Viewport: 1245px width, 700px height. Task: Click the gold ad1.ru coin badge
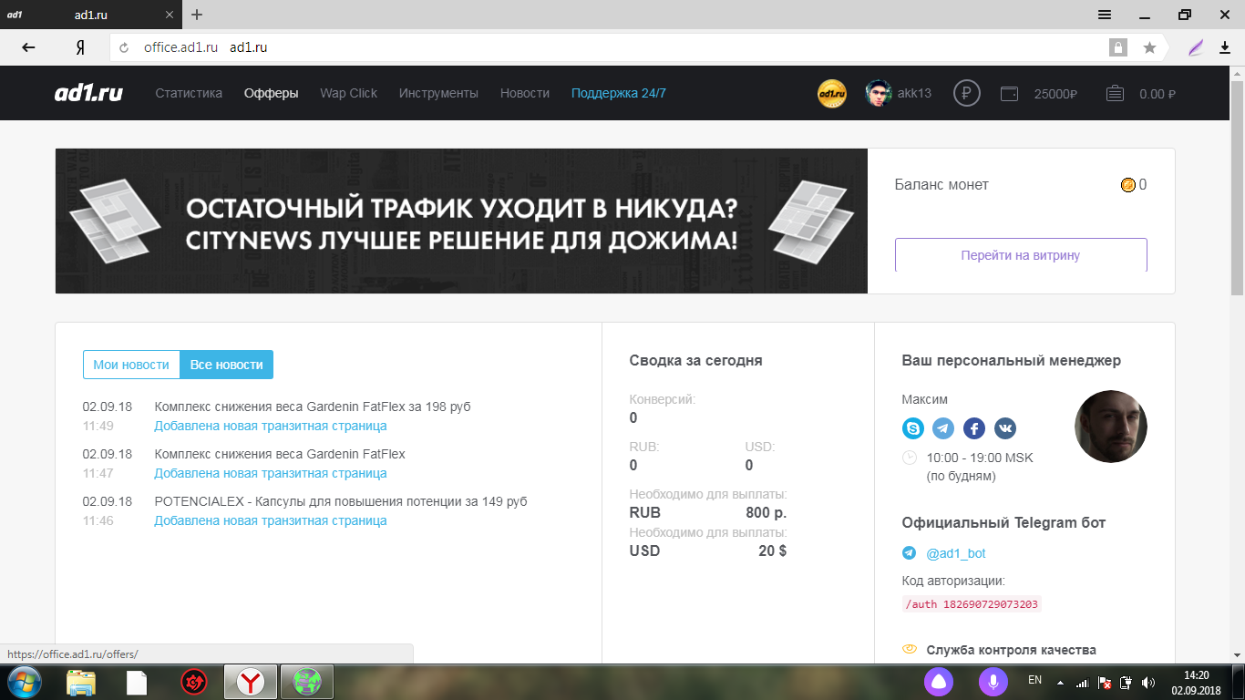[832, 93]
